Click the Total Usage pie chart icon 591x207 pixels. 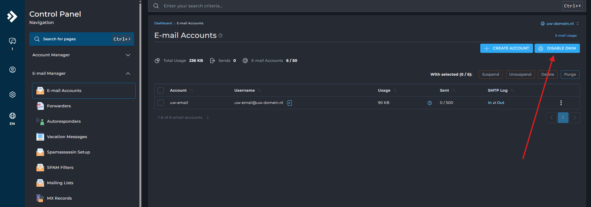pos(157,61)
